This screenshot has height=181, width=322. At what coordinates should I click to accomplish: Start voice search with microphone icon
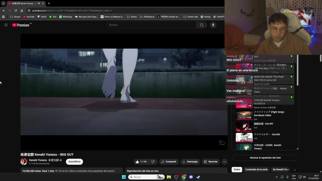click(x=213, y=25)
